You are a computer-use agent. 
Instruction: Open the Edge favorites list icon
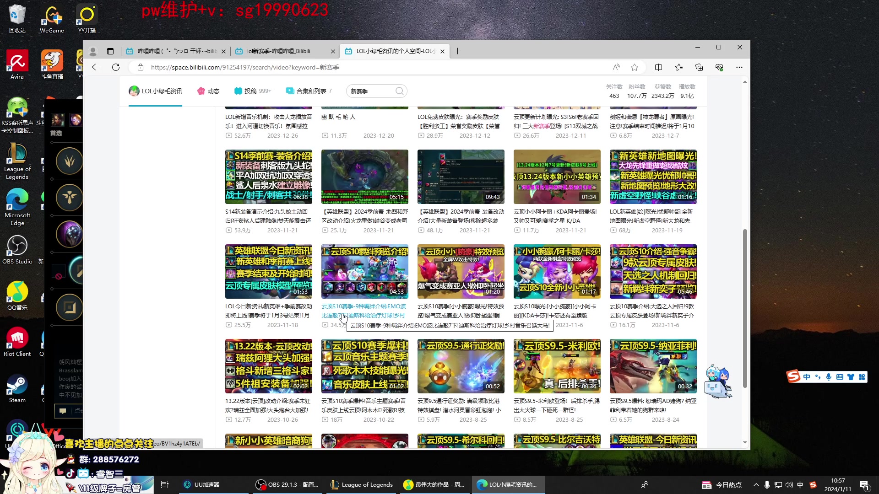coord(679,67)
